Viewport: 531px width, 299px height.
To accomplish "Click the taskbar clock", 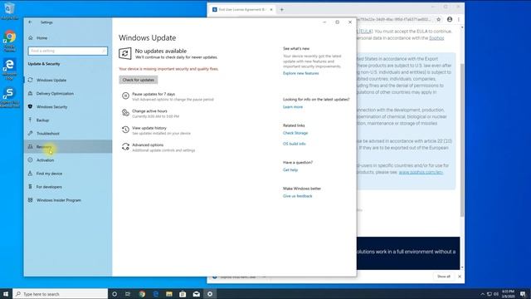I will (508, 294).
